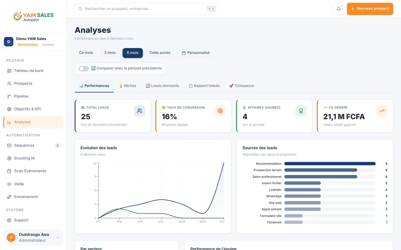Click the conversion rate target icon
This screenshot has height=250, width=401.
coord(220,111)
